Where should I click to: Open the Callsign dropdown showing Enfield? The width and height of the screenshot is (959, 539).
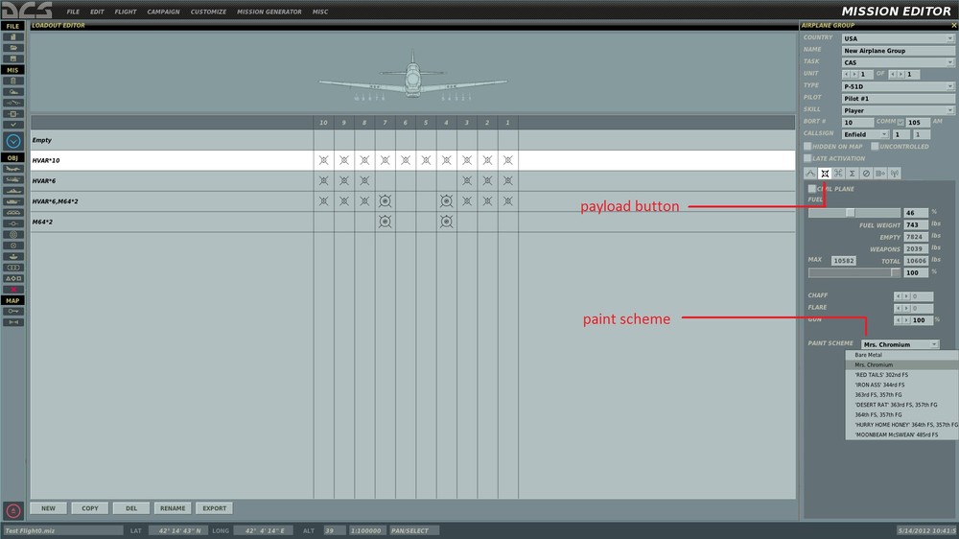click(x=865, y=134)
